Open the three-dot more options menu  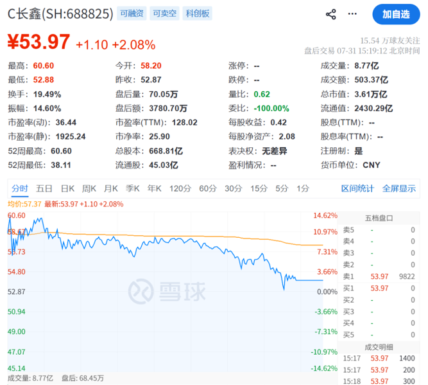point(352,14)
